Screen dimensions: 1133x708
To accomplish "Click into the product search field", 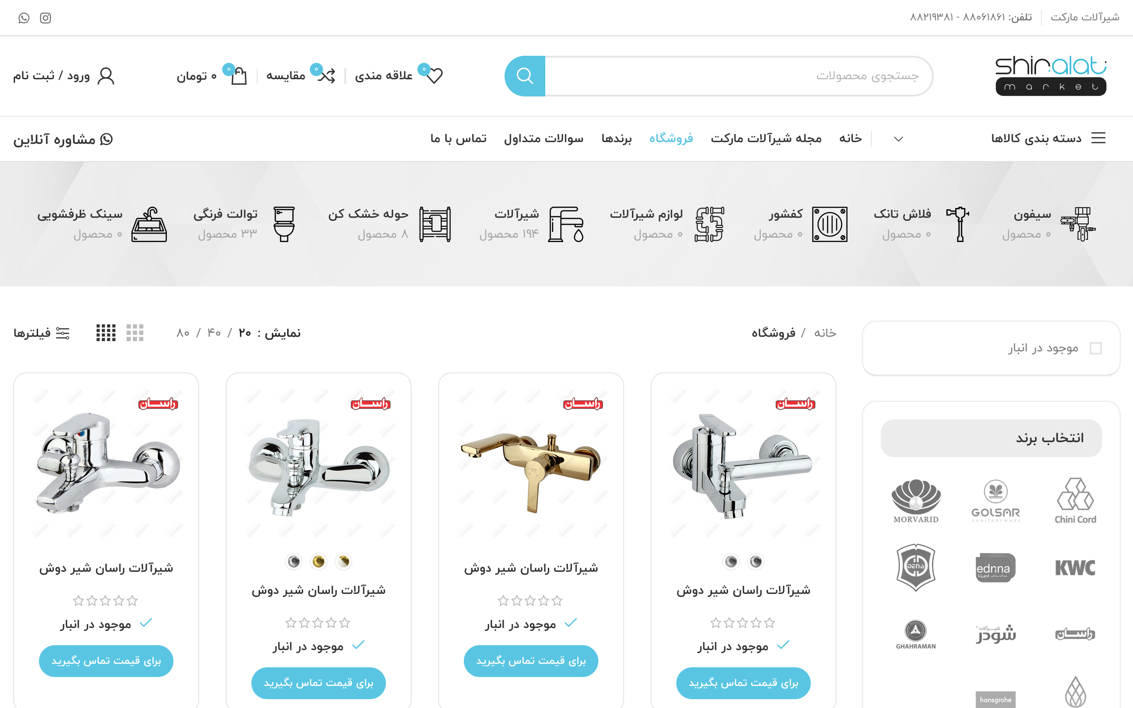I will click(x=738, y=76).
